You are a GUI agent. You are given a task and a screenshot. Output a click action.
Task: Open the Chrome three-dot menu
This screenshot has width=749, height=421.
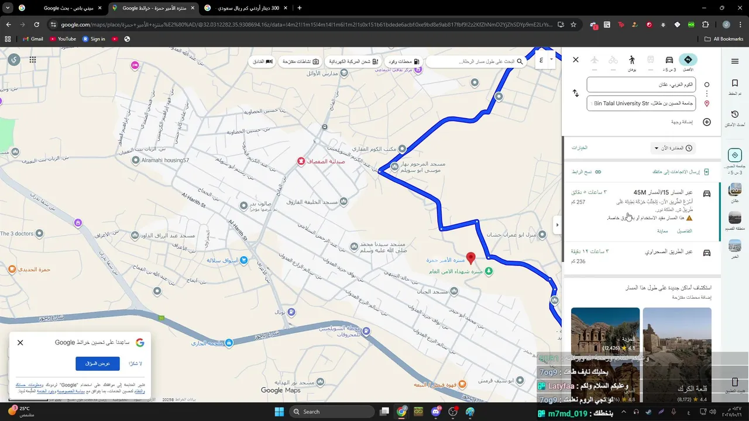pos(740,25)
